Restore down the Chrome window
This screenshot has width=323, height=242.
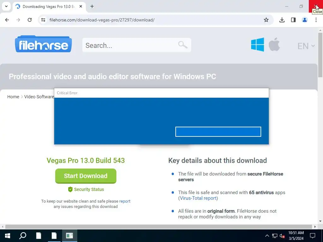(x=301, y=6)
